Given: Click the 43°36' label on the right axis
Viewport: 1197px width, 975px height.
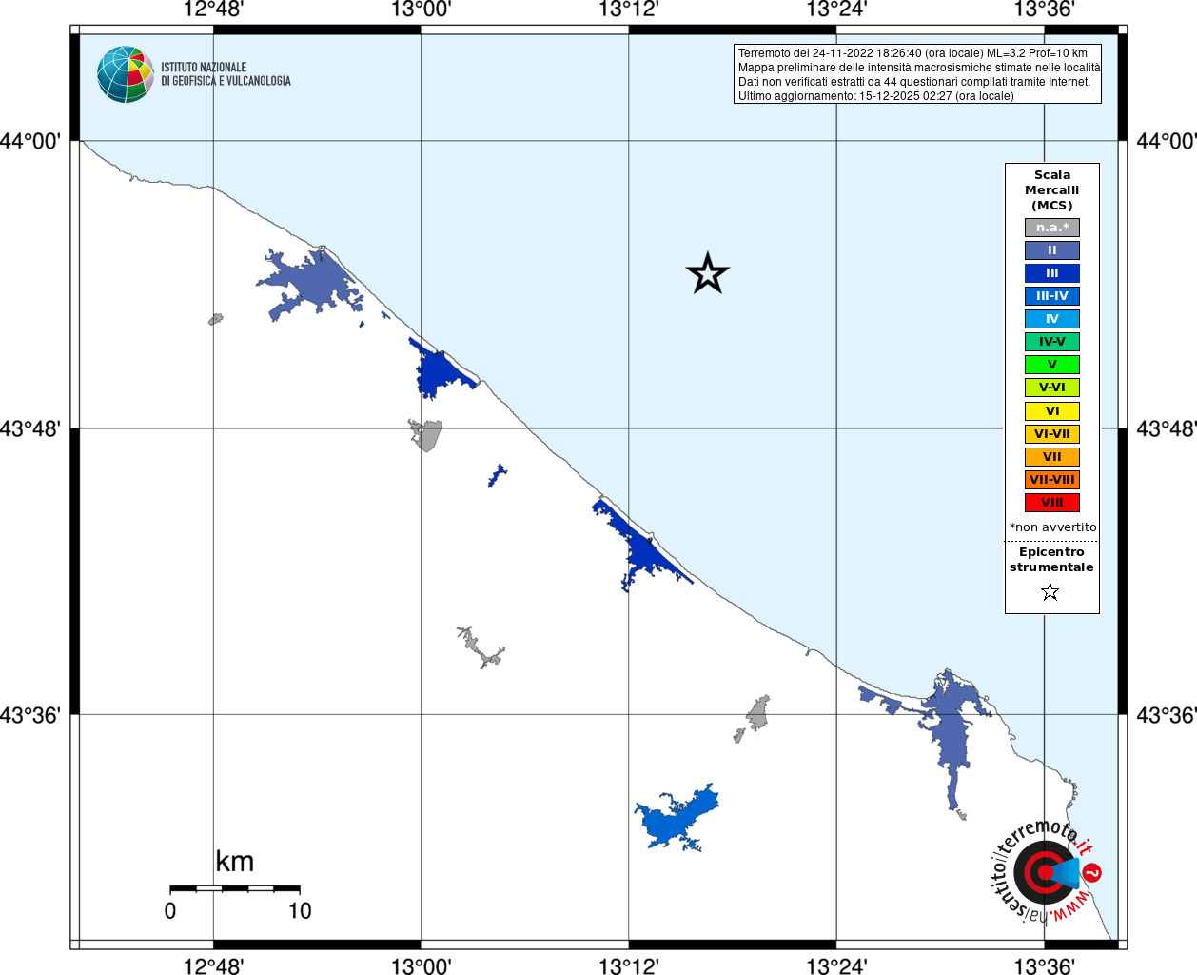Looking at the screenshot, I should pos(1167,715).
